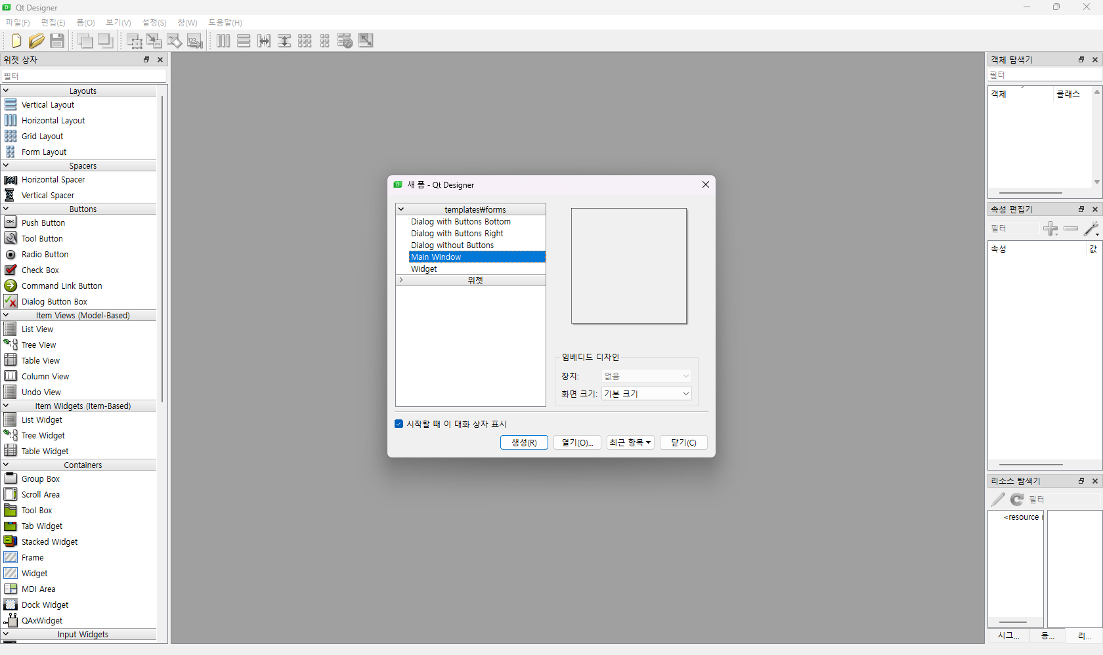Select the Radio Button widget
Image resolution: width=1103 pixels, height=655 pixels.
[x=45, y=254]
